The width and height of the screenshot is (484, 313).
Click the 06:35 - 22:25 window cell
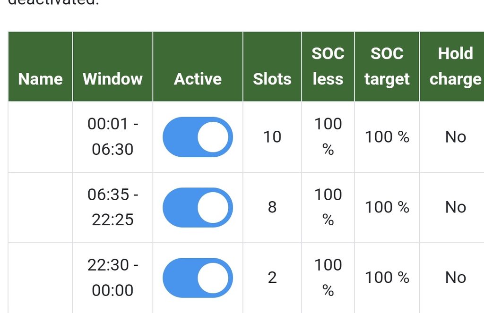pos(112,207)
